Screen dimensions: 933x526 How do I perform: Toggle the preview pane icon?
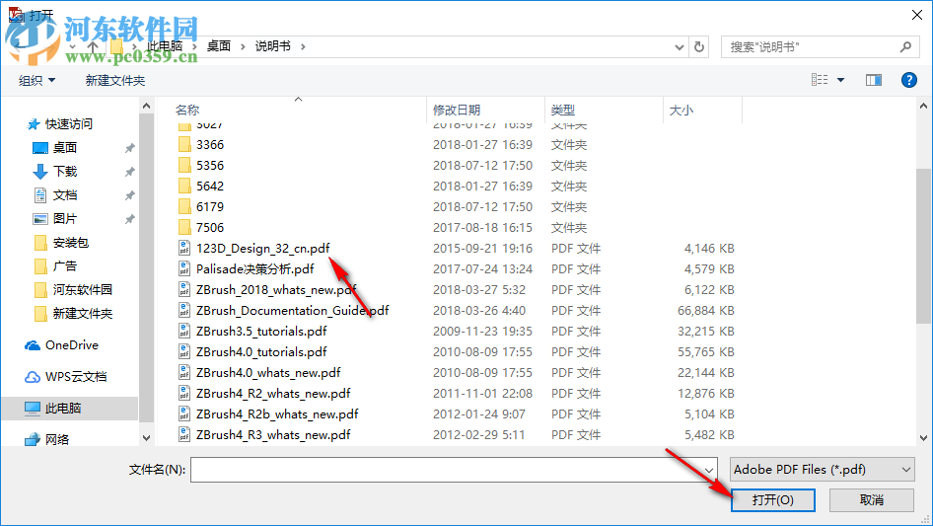tap(874, 80)
